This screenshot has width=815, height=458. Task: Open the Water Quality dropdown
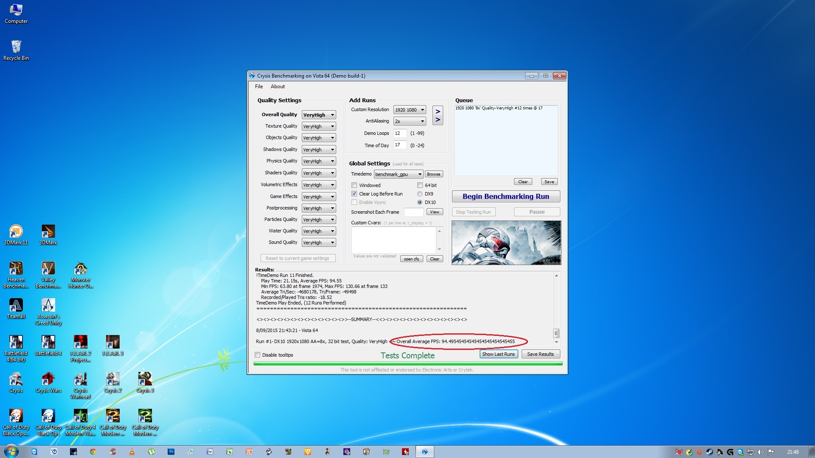click(x=319, y=231)
